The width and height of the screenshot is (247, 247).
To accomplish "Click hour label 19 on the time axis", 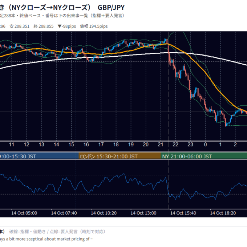I will click(131, 145).
